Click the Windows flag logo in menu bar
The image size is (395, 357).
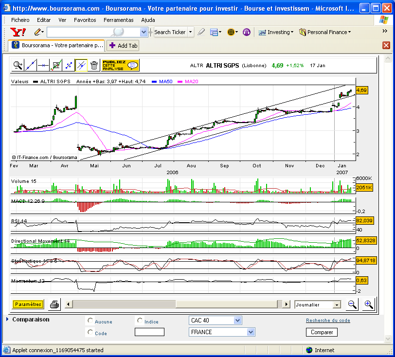(383, 19)
